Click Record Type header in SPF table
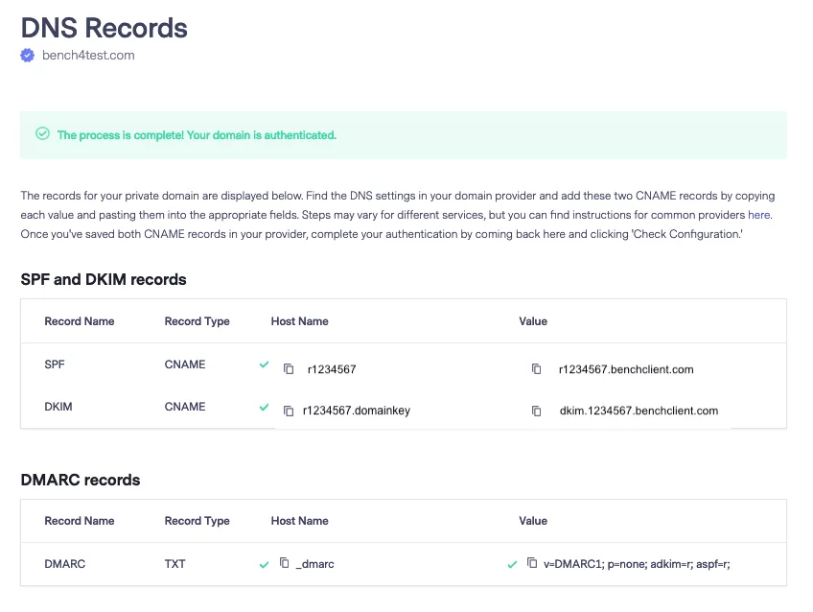 click(x=197, y=321)
